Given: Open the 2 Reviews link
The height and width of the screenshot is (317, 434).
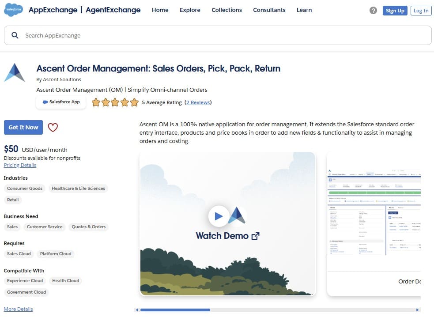Looking at the screenshot, I should [x=198, y=102].
